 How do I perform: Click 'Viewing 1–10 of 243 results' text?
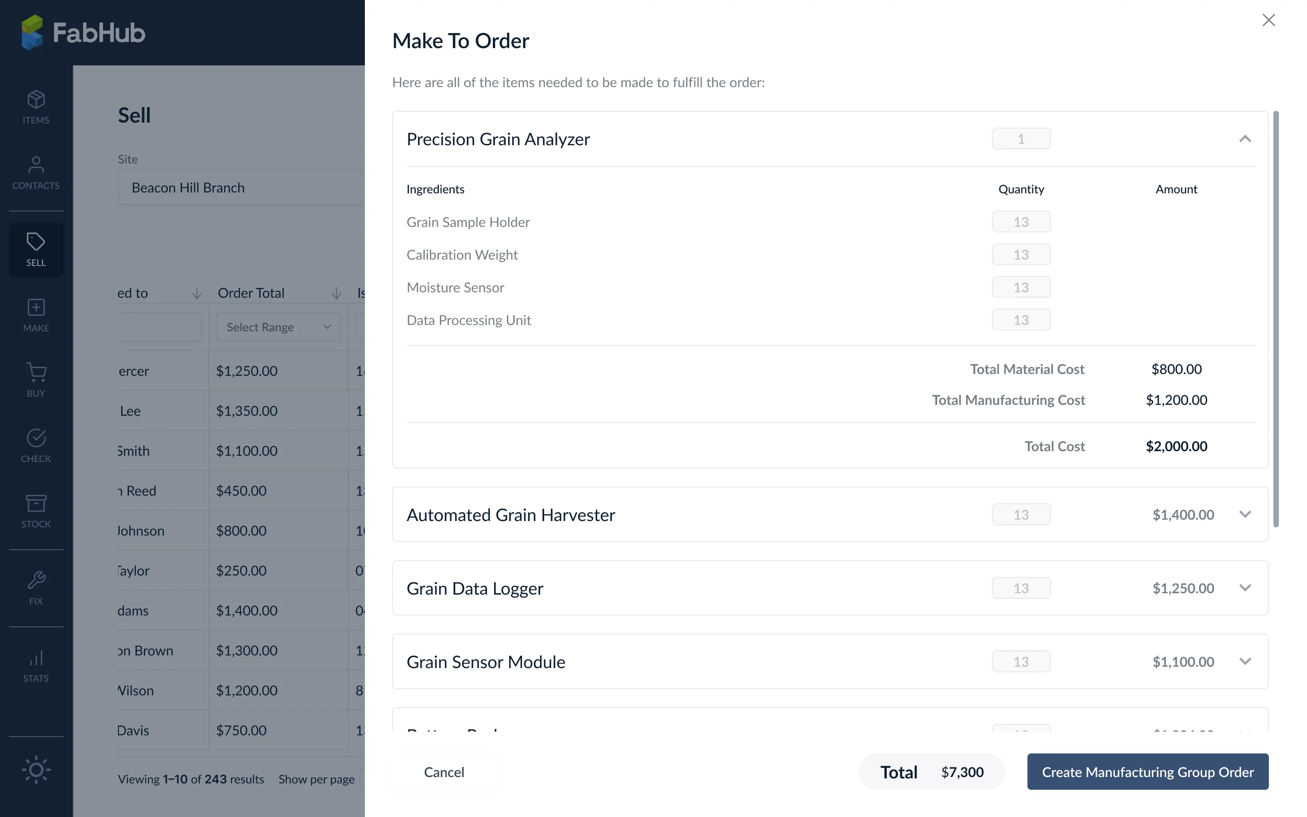tap(191, 779)
